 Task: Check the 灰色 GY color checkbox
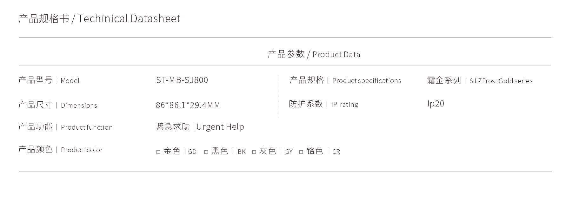click(254, 152)
